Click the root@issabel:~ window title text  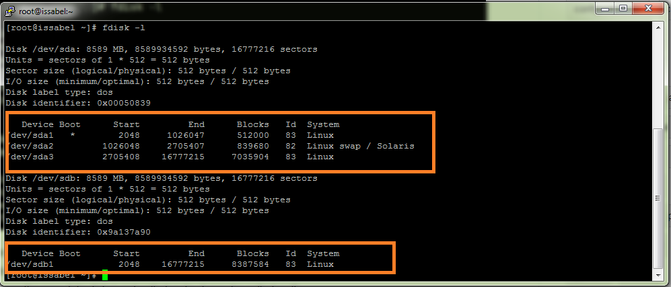pos(46,10)
